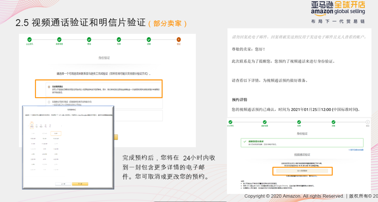Select the 卖家信息 step label
This screenshot has height=202, width=378.
coord(59,44)
